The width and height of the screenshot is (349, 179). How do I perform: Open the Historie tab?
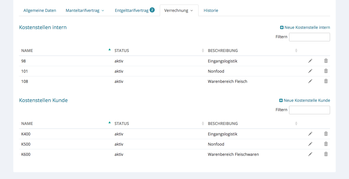pyautogui.click(x=211, y=10)
